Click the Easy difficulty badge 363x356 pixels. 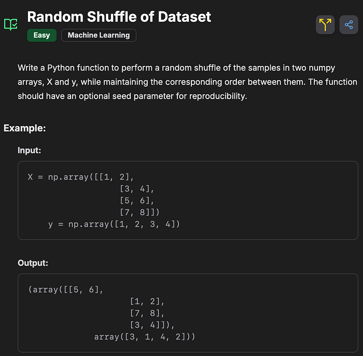[41, 35]
